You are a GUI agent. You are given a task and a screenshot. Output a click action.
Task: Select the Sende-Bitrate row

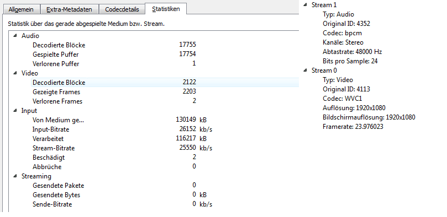(165, 204)
